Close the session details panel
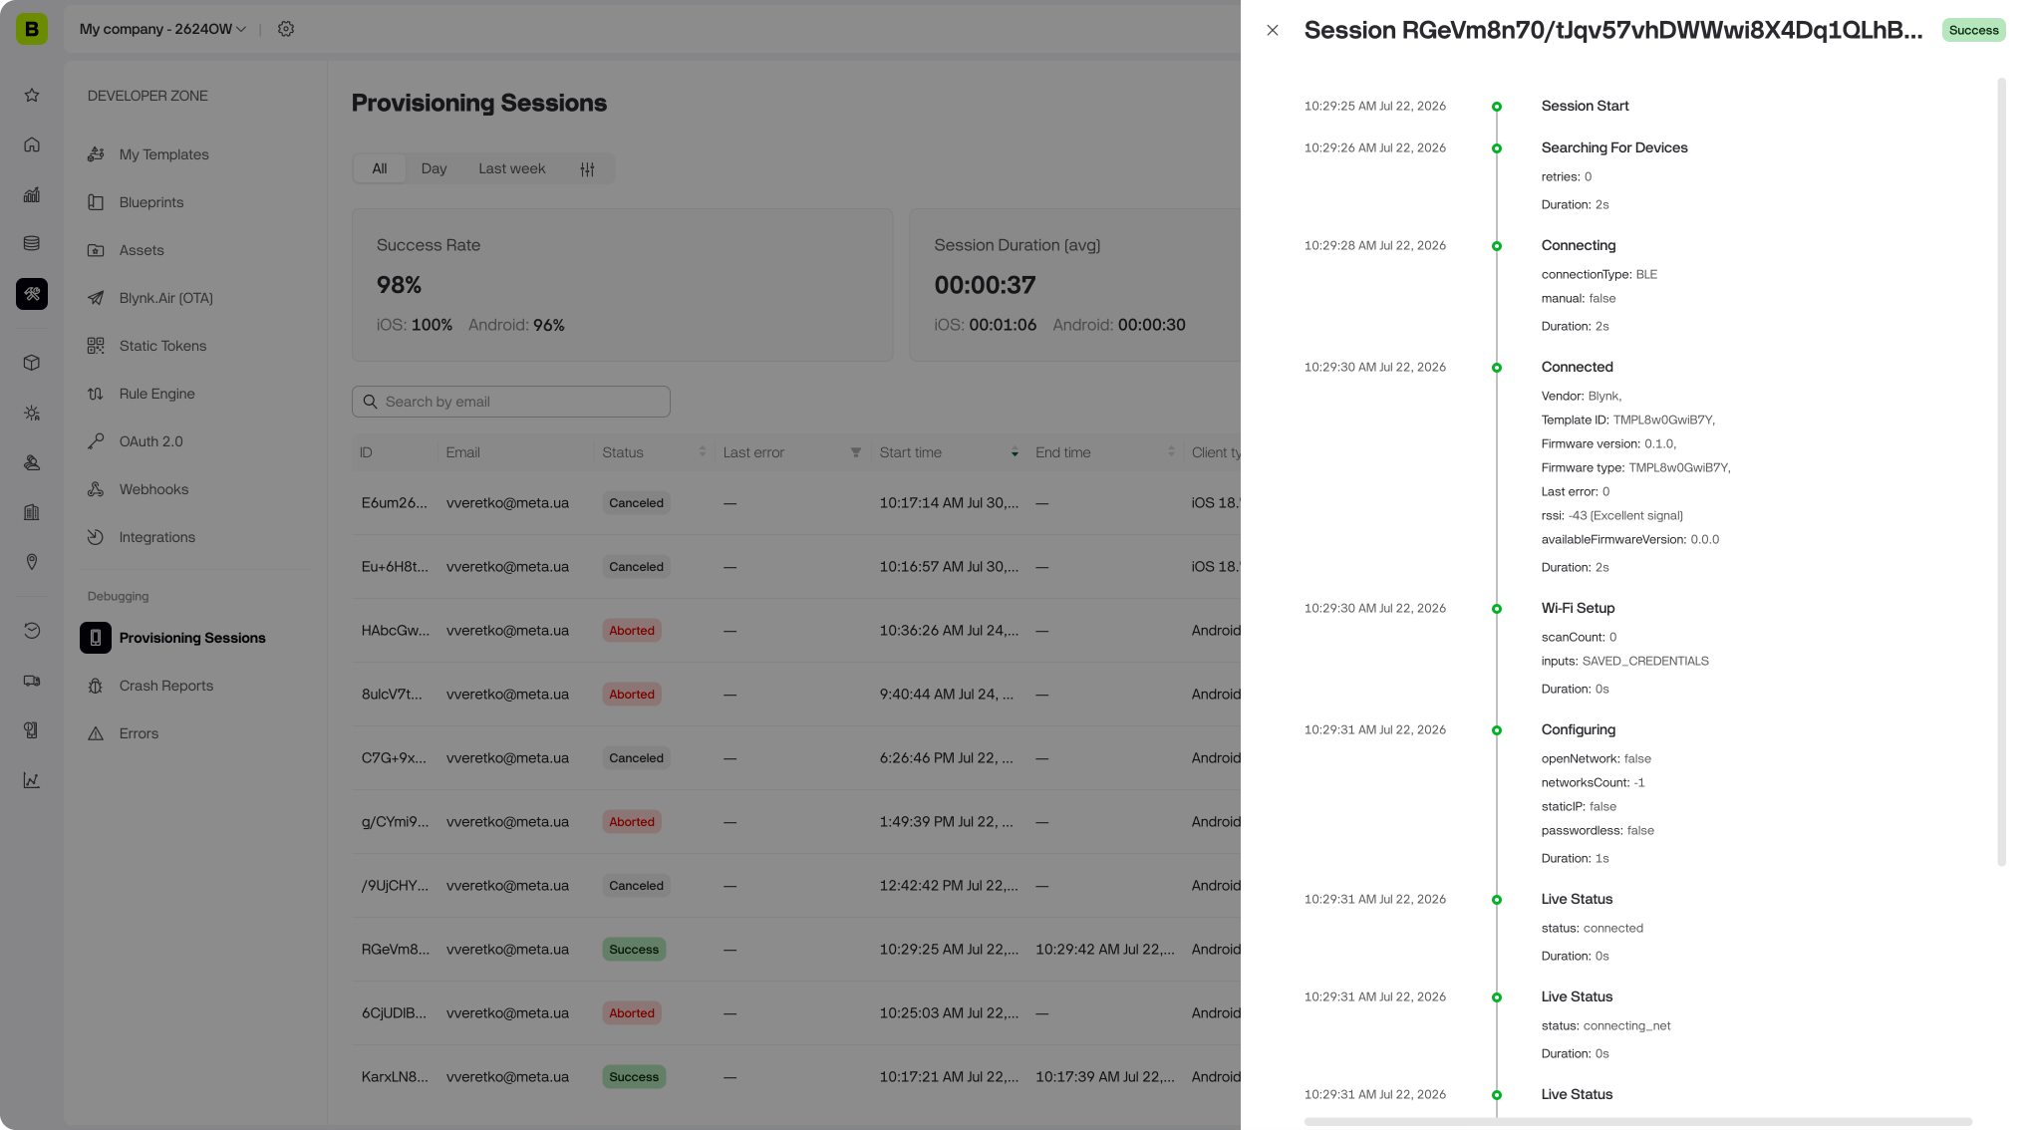Screen dimensions: 2036x1130 tap(1273, 30)
